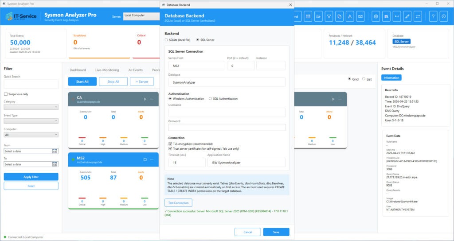Image resolution: width=454 pixels, height=241 pixels.
Task: Click the Server/Host field containing MS2
Action: pyautogui.click(x=196, y=66)
